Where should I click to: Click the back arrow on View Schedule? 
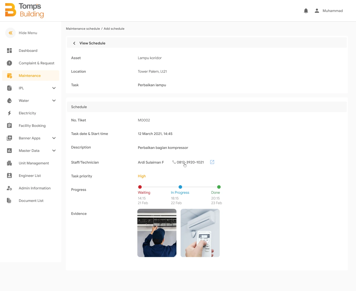coord(74,43)
